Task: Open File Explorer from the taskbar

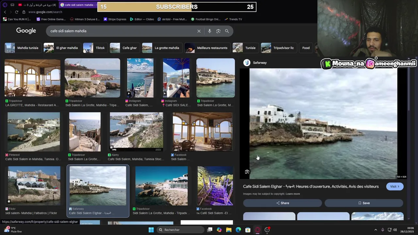Action: pyautogui.click(x=229, y=230)
